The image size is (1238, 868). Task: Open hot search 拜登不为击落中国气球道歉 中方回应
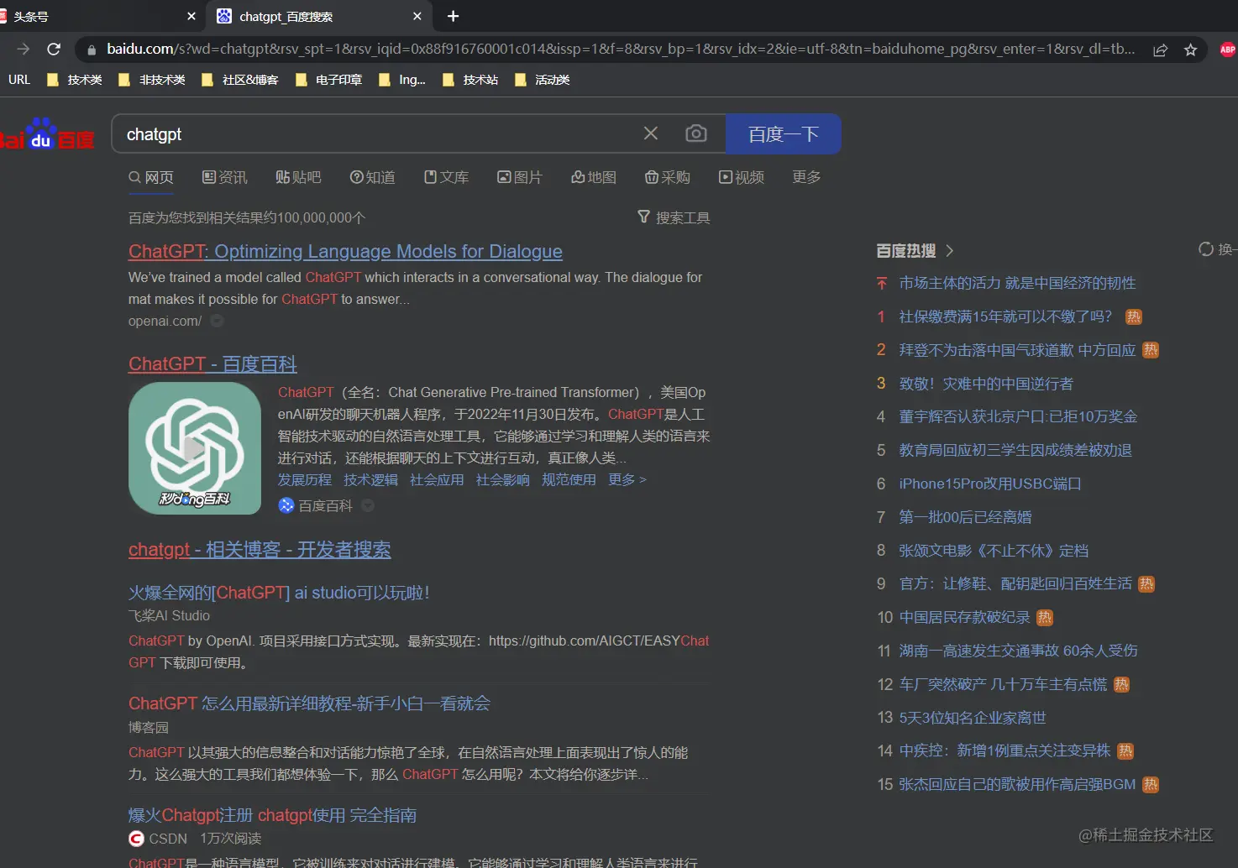tap(1017, 350)
